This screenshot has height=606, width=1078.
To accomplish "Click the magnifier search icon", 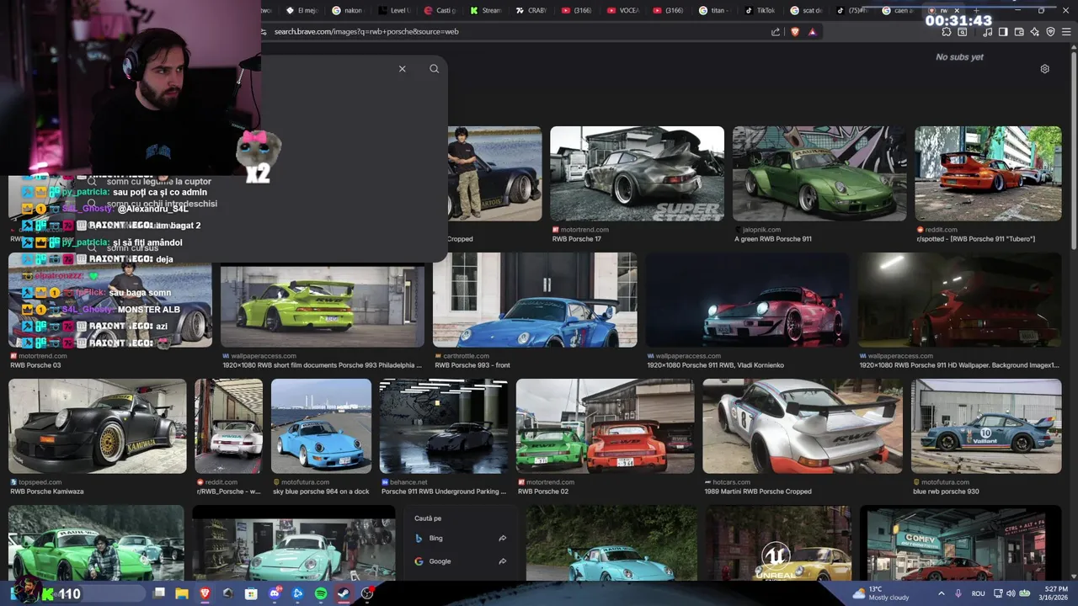I will (x=434, y=69).
